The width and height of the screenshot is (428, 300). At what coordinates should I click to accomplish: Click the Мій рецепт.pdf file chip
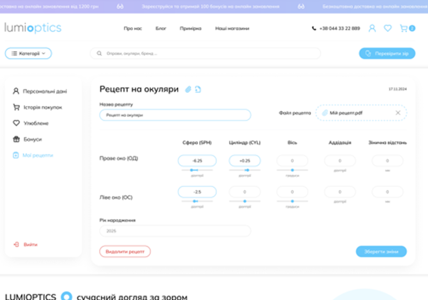click(361, 113)
